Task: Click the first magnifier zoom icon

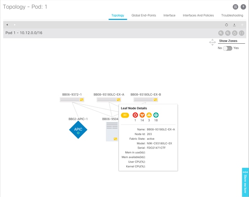Action: [x=221, y=33]
